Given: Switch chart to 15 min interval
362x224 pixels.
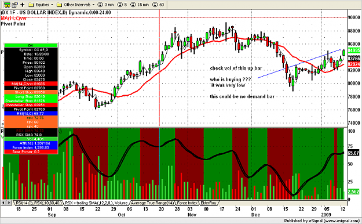Looking at the screenshot, I should [x=140, y=5].
